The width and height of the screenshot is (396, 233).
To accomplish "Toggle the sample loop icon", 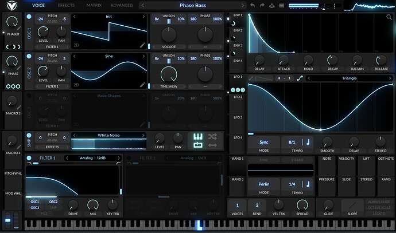I will (197, 145).
